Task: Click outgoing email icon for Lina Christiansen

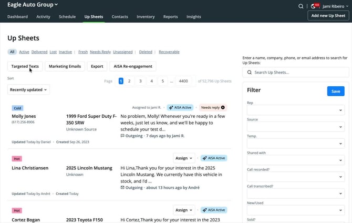Action: pos(122,187)
